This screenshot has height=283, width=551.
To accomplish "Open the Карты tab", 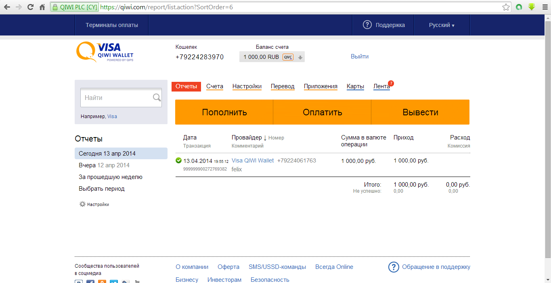I will pyautogui.click(x=355, y=86).
